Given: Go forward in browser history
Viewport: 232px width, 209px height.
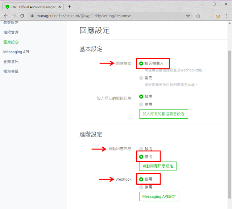Looking at the screenshot, I should (x=14, y=16).
